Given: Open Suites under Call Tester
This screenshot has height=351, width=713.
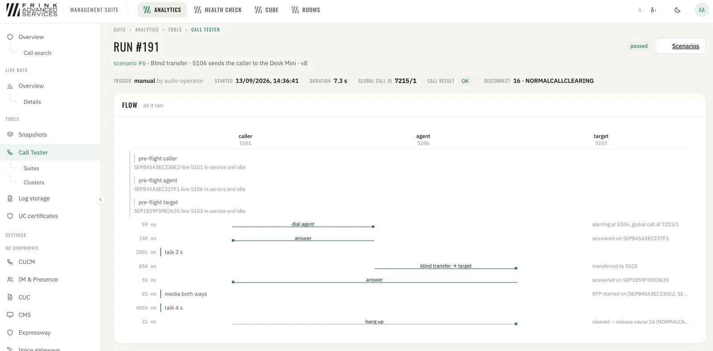Looking at the screenshot, I should 31,168.
